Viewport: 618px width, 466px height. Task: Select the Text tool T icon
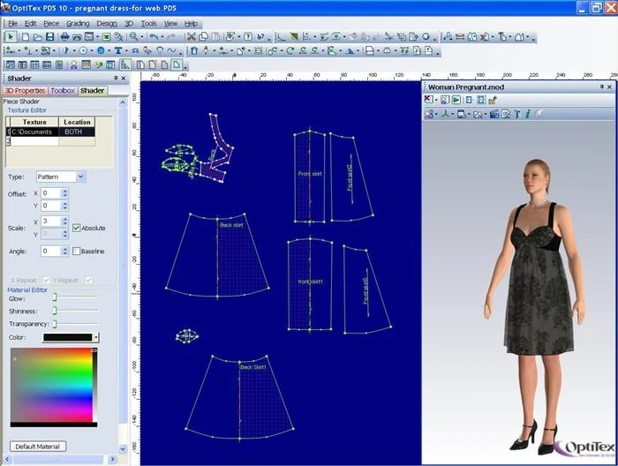(x=117, y=51)
